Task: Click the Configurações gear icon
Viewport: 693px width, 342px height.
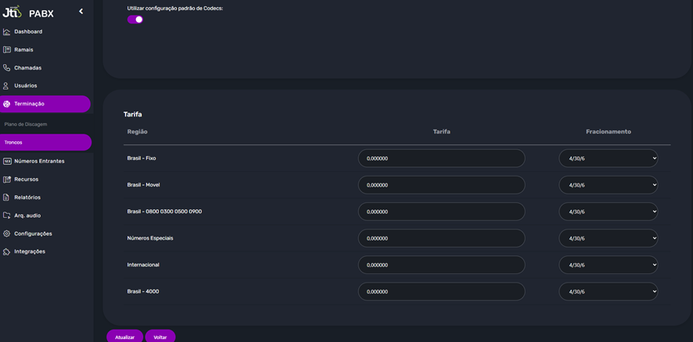Action: coord(7,233)
